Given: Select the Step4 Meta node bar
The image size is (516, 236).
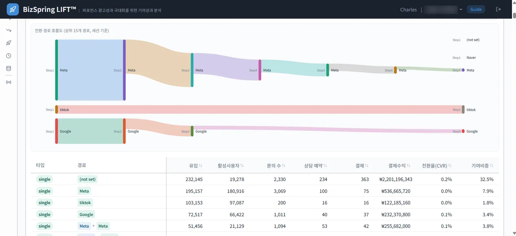Looking at the screenshot, I should [x=260, y=70].
